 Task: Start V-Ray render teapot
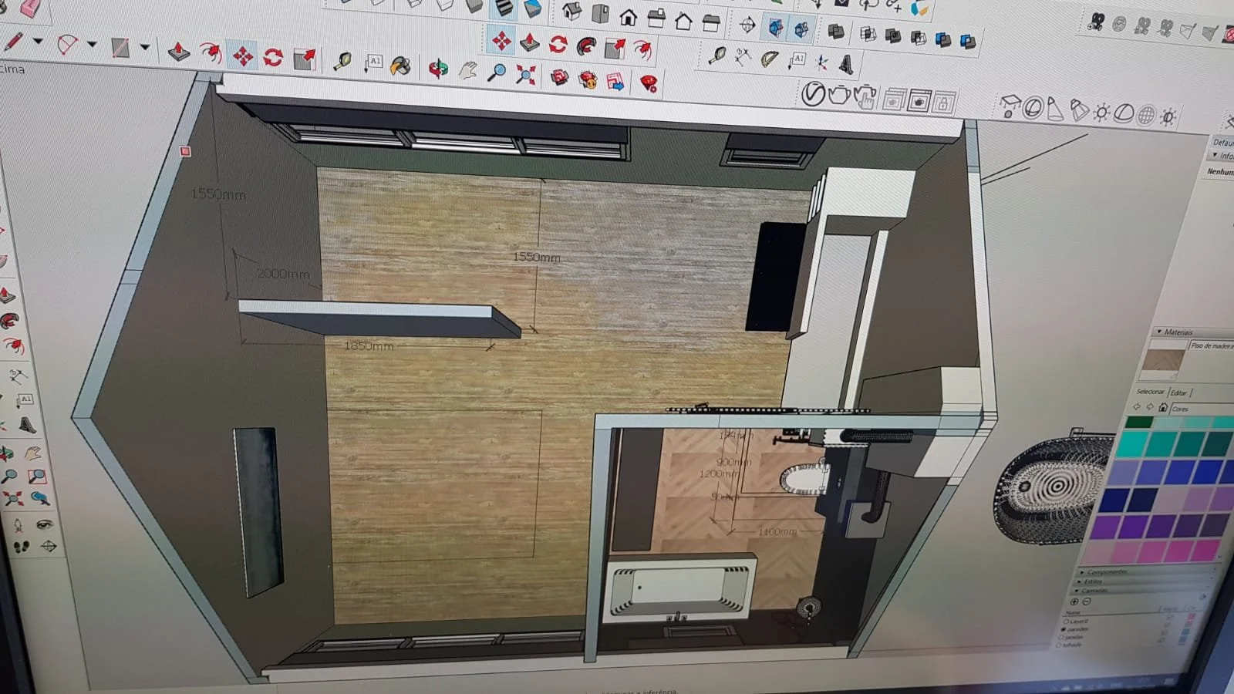(x=839, y=96)
